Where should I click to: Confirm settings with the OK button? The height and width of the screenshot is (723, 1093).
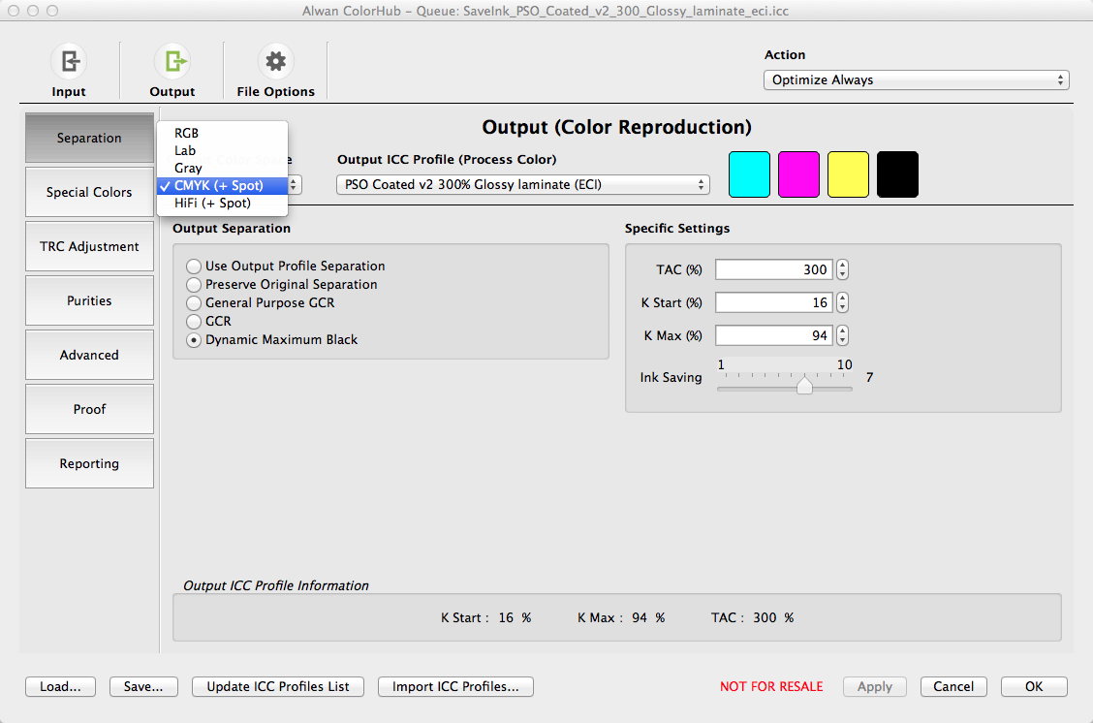coord(1033,686)
